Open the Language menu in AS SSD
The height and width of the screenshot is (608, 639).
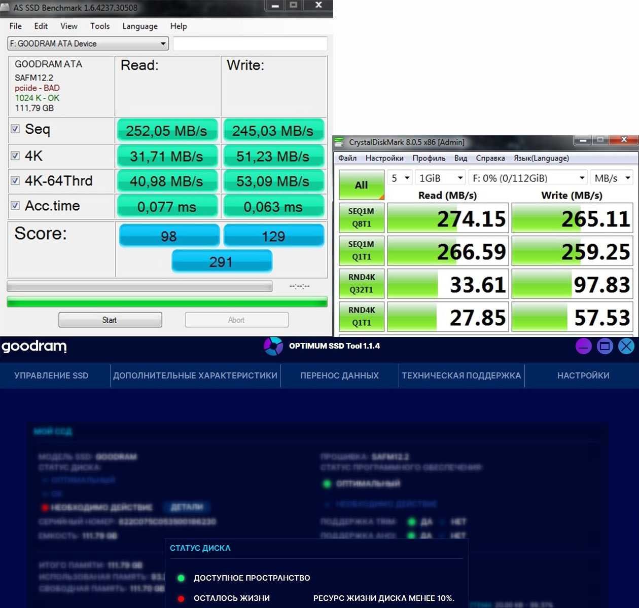[140, 26]
